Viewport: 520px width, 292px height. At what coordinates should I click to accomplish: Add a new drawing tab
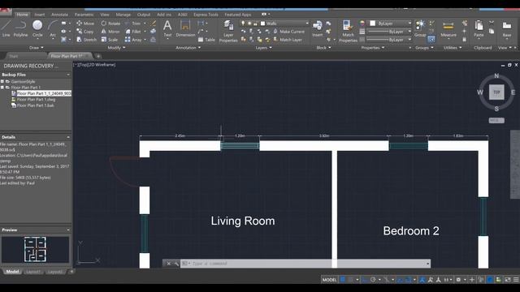pyautogui.click(x=98, y=56)
